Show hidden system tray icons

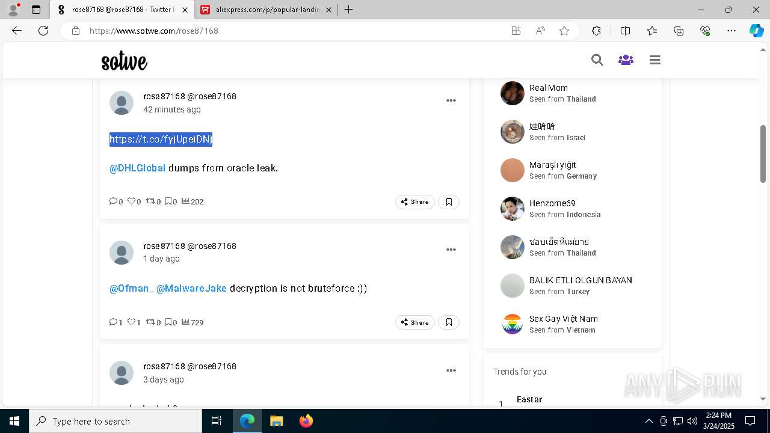pos(648,421)
